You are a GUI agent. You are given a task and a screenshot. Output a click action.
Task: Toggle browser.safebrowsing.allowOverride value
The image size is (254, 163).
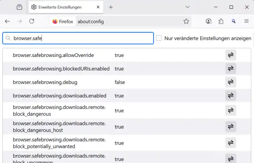click(x=231, y=55)
